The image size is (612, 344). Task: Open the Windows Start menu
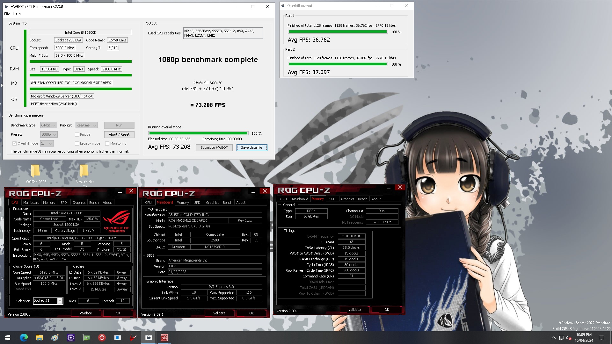8,338
